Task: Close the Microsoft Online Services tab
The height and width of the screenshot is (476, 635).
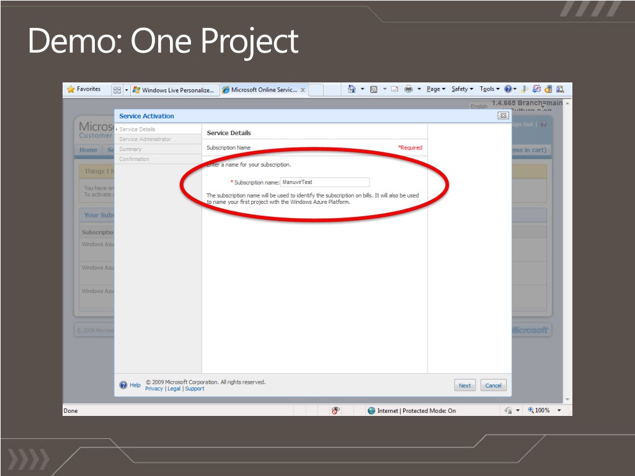Action: [x=303, y=90]
